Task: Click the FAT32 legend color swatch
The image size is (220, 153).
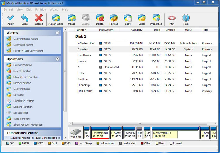Action: tap(20, 143)
